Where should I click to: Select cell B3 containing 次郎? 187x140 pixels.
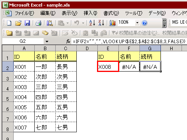pyautogui.click(x=45, y=77)
